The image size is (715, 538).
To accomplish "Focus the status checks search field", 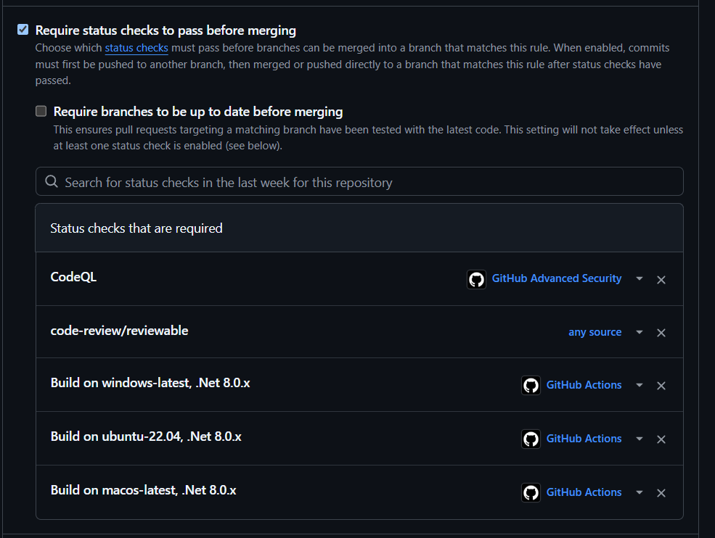I will (359, 182).
